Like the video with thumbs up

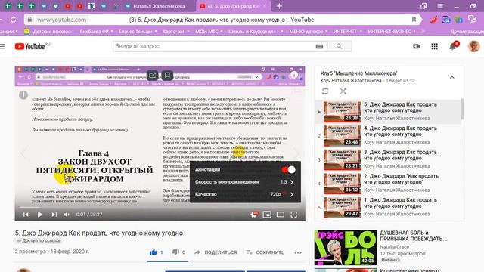[154, 252]
